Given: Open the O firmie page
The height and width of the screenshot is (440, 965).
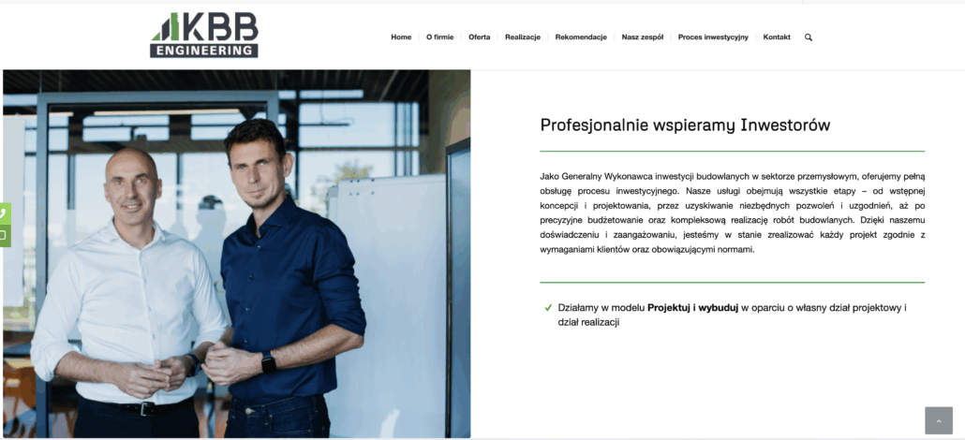Looking at the screenshot, I should [439, 37].
